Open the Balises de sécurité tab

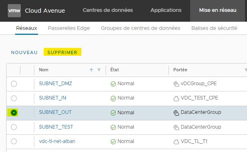[x=214, y=28]
